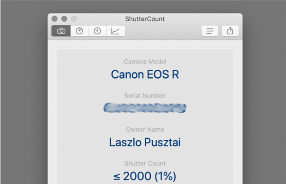The width and height of the screenshot is (286, 184).
Task: Click the disabled zoom window button
Action: click(74, 19)
